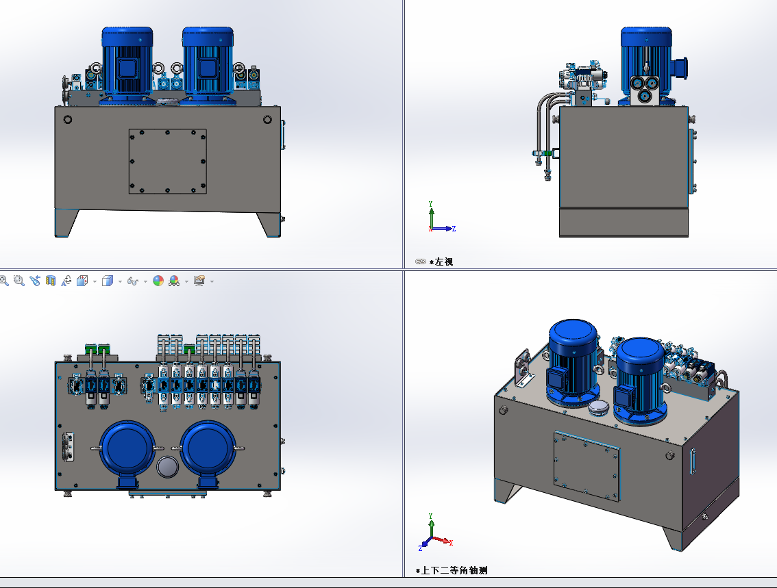Image resolution: width=777 pixels, height=588 pixels.
Task: Select the square access cover in front view
Action: pos(167,162)
